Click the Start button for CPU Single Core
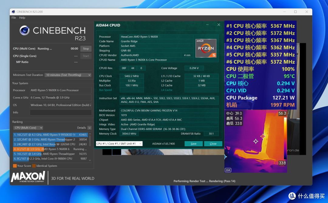The width and height of the screenshot is (328, 203). tap(86, 56)
